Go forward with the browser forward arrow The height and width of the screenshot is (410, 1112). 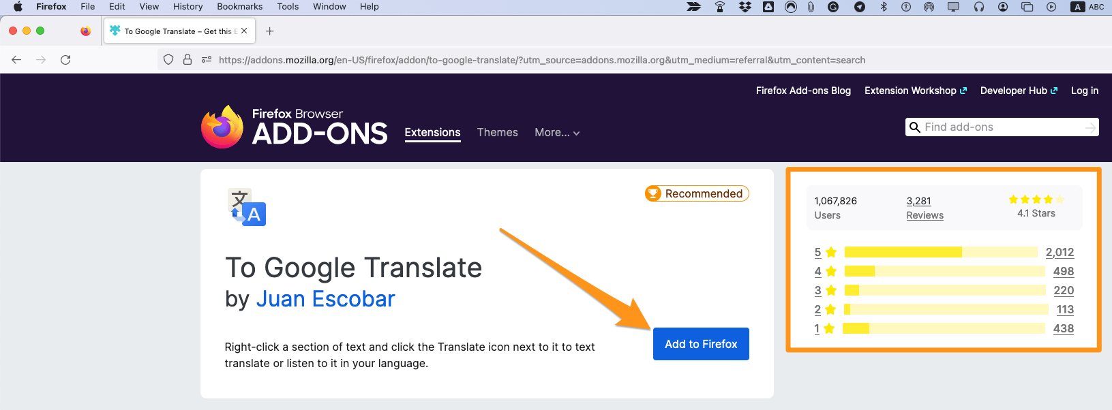click(41, 60)
